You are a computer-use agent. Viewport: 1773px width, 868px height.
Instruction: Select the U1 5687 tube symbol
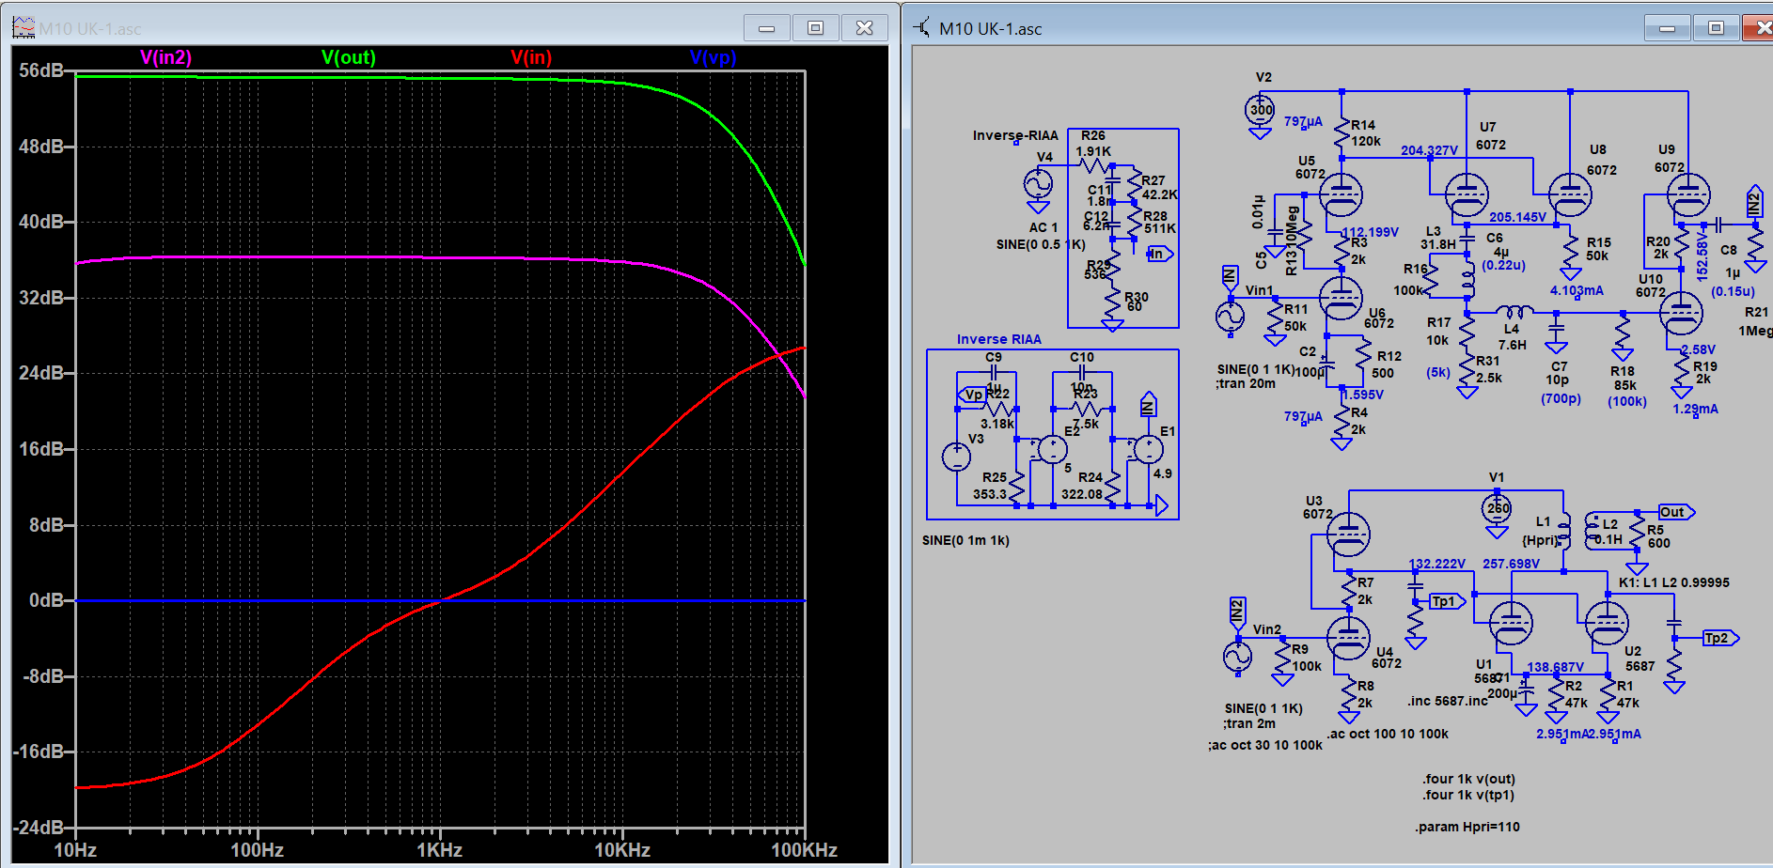(1511, 622)
